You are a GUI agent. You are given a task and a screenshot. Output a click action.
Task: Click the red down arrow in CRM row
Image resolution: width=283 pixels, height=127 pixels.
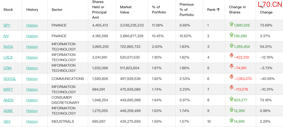231,67
